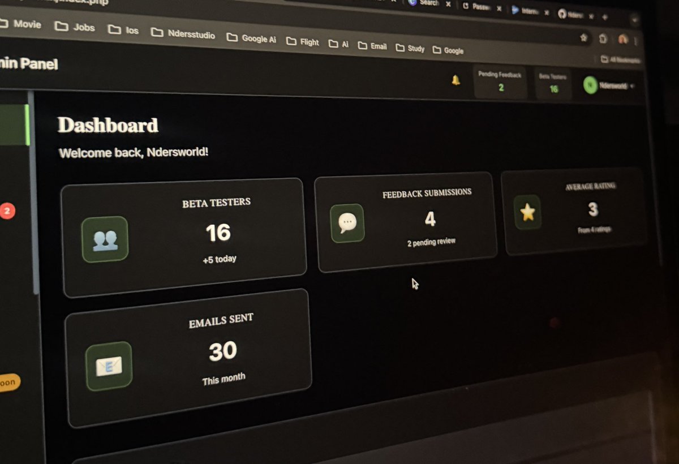Click the '+5 today' label

click(219, 259)
